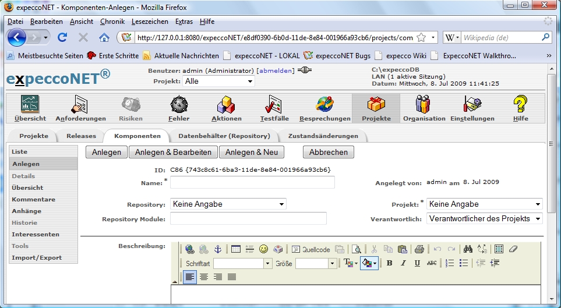Open the text color picker
This screenshot has height=308, width=561.
[351, 263]
